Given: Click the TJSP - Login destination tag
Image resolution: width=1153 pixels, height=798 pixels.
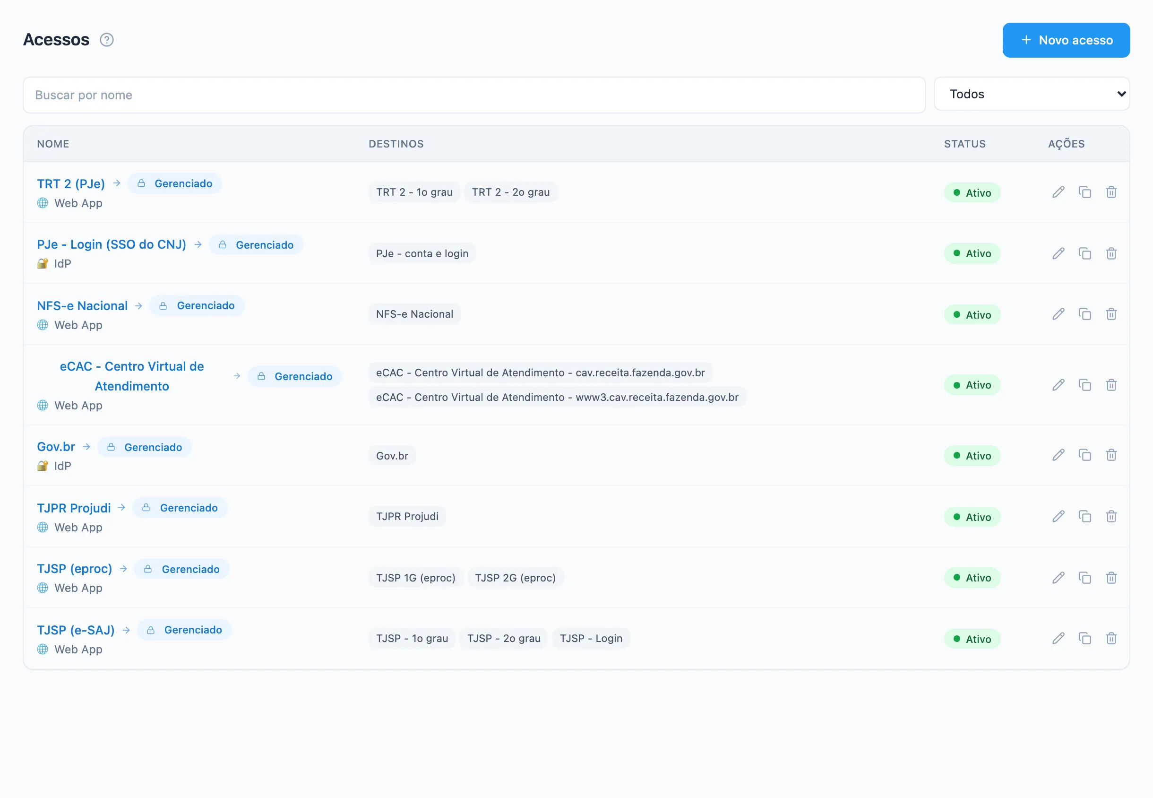Looking at the screenshot, I should click(x=591, y=639).
